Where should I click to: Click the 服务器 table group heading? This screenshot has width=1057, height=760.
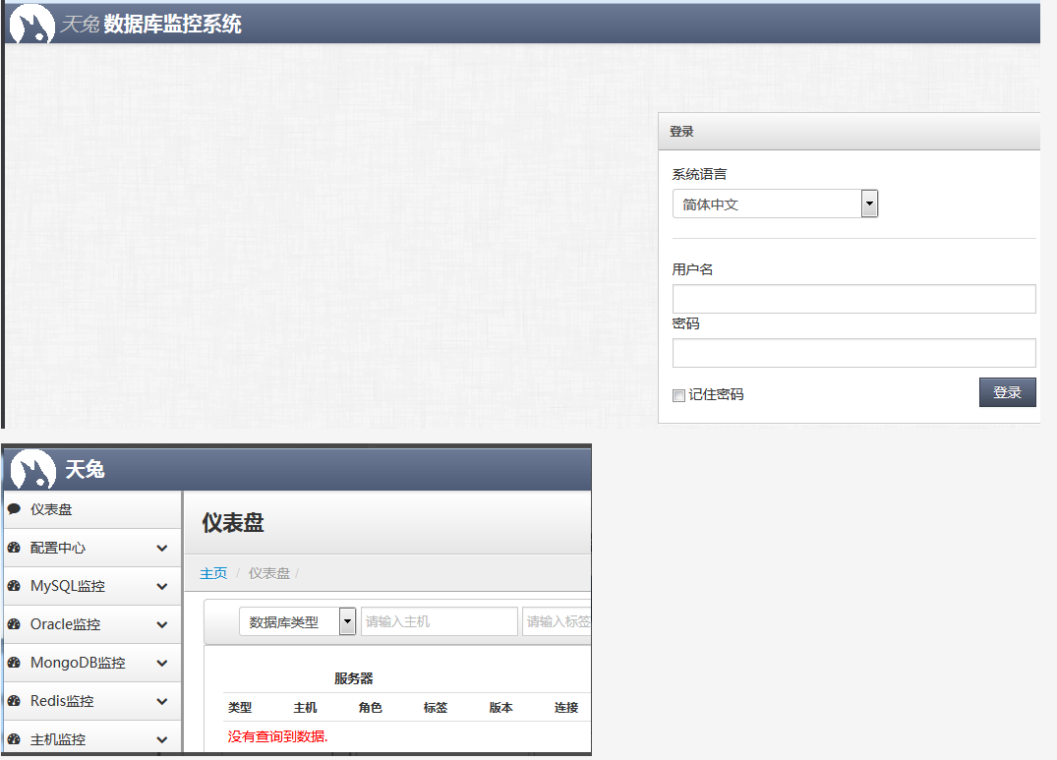click(x=354, y=678)
